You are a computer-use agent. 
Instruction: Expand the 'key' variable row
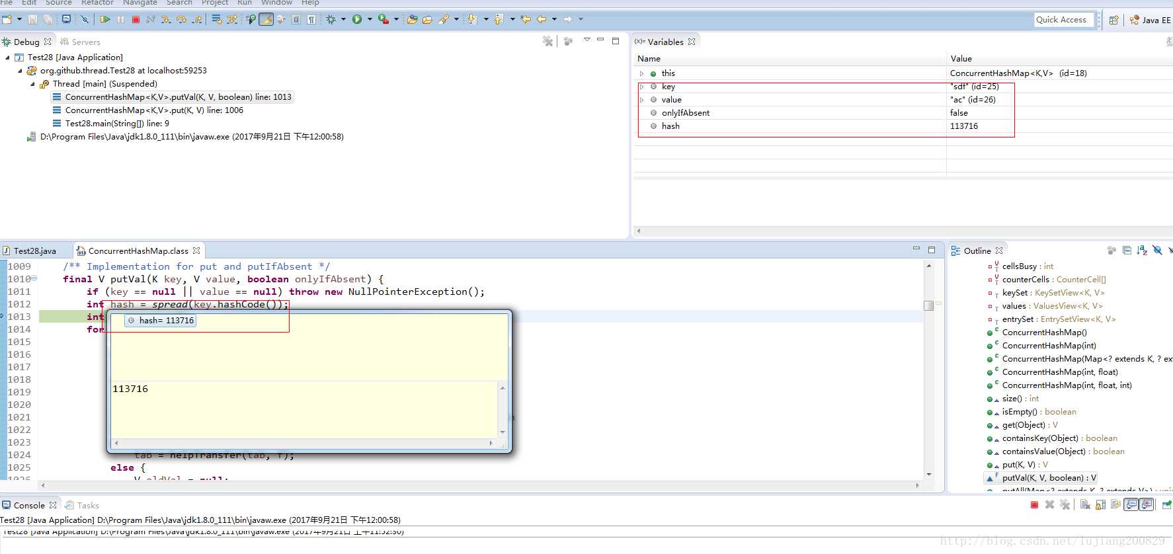tap(641, 87)
